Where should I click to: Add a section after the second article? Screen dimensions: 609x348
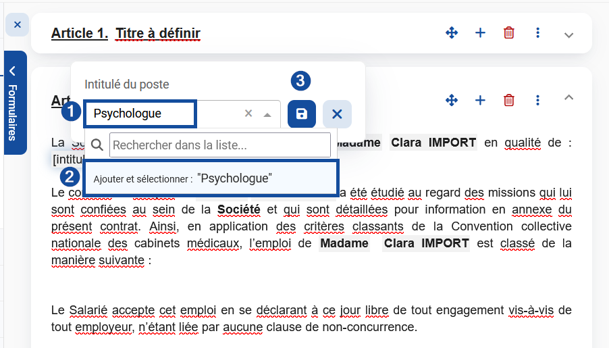click(x=481, y=100)
